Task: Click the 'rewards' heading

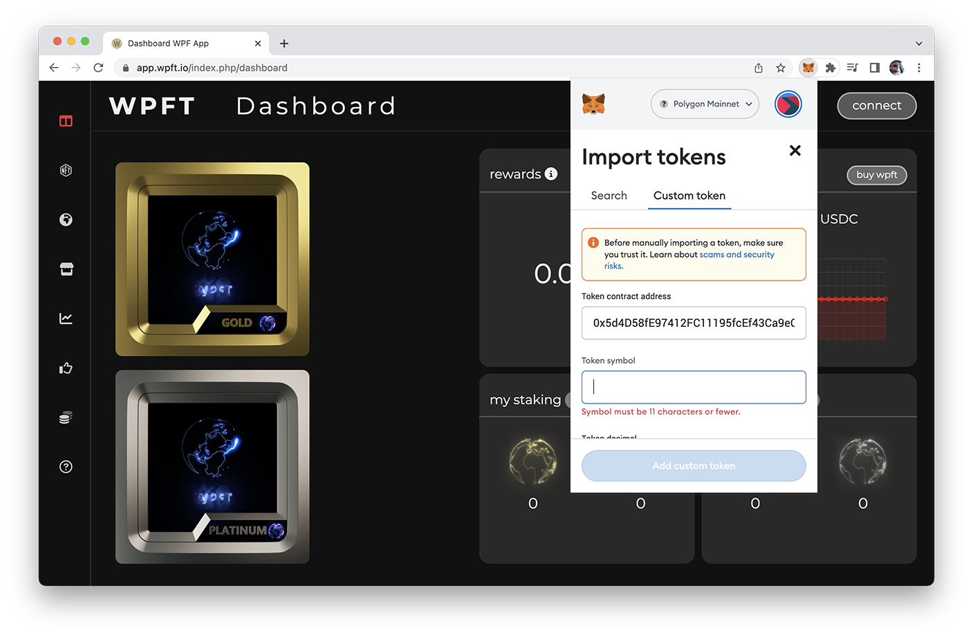Action: tap(515, 174)
